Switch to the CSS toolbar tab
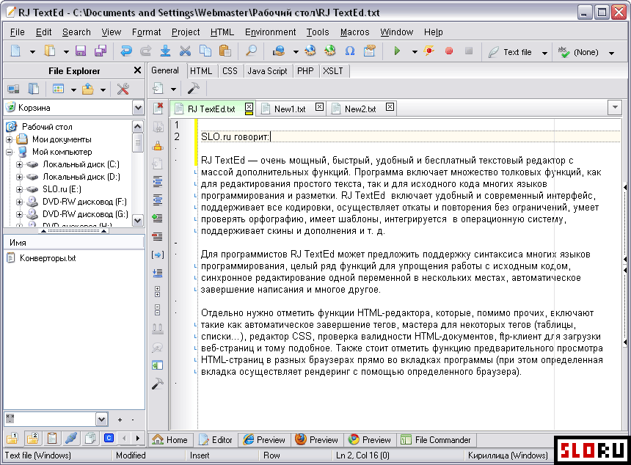631x465 pixels. 230,71
